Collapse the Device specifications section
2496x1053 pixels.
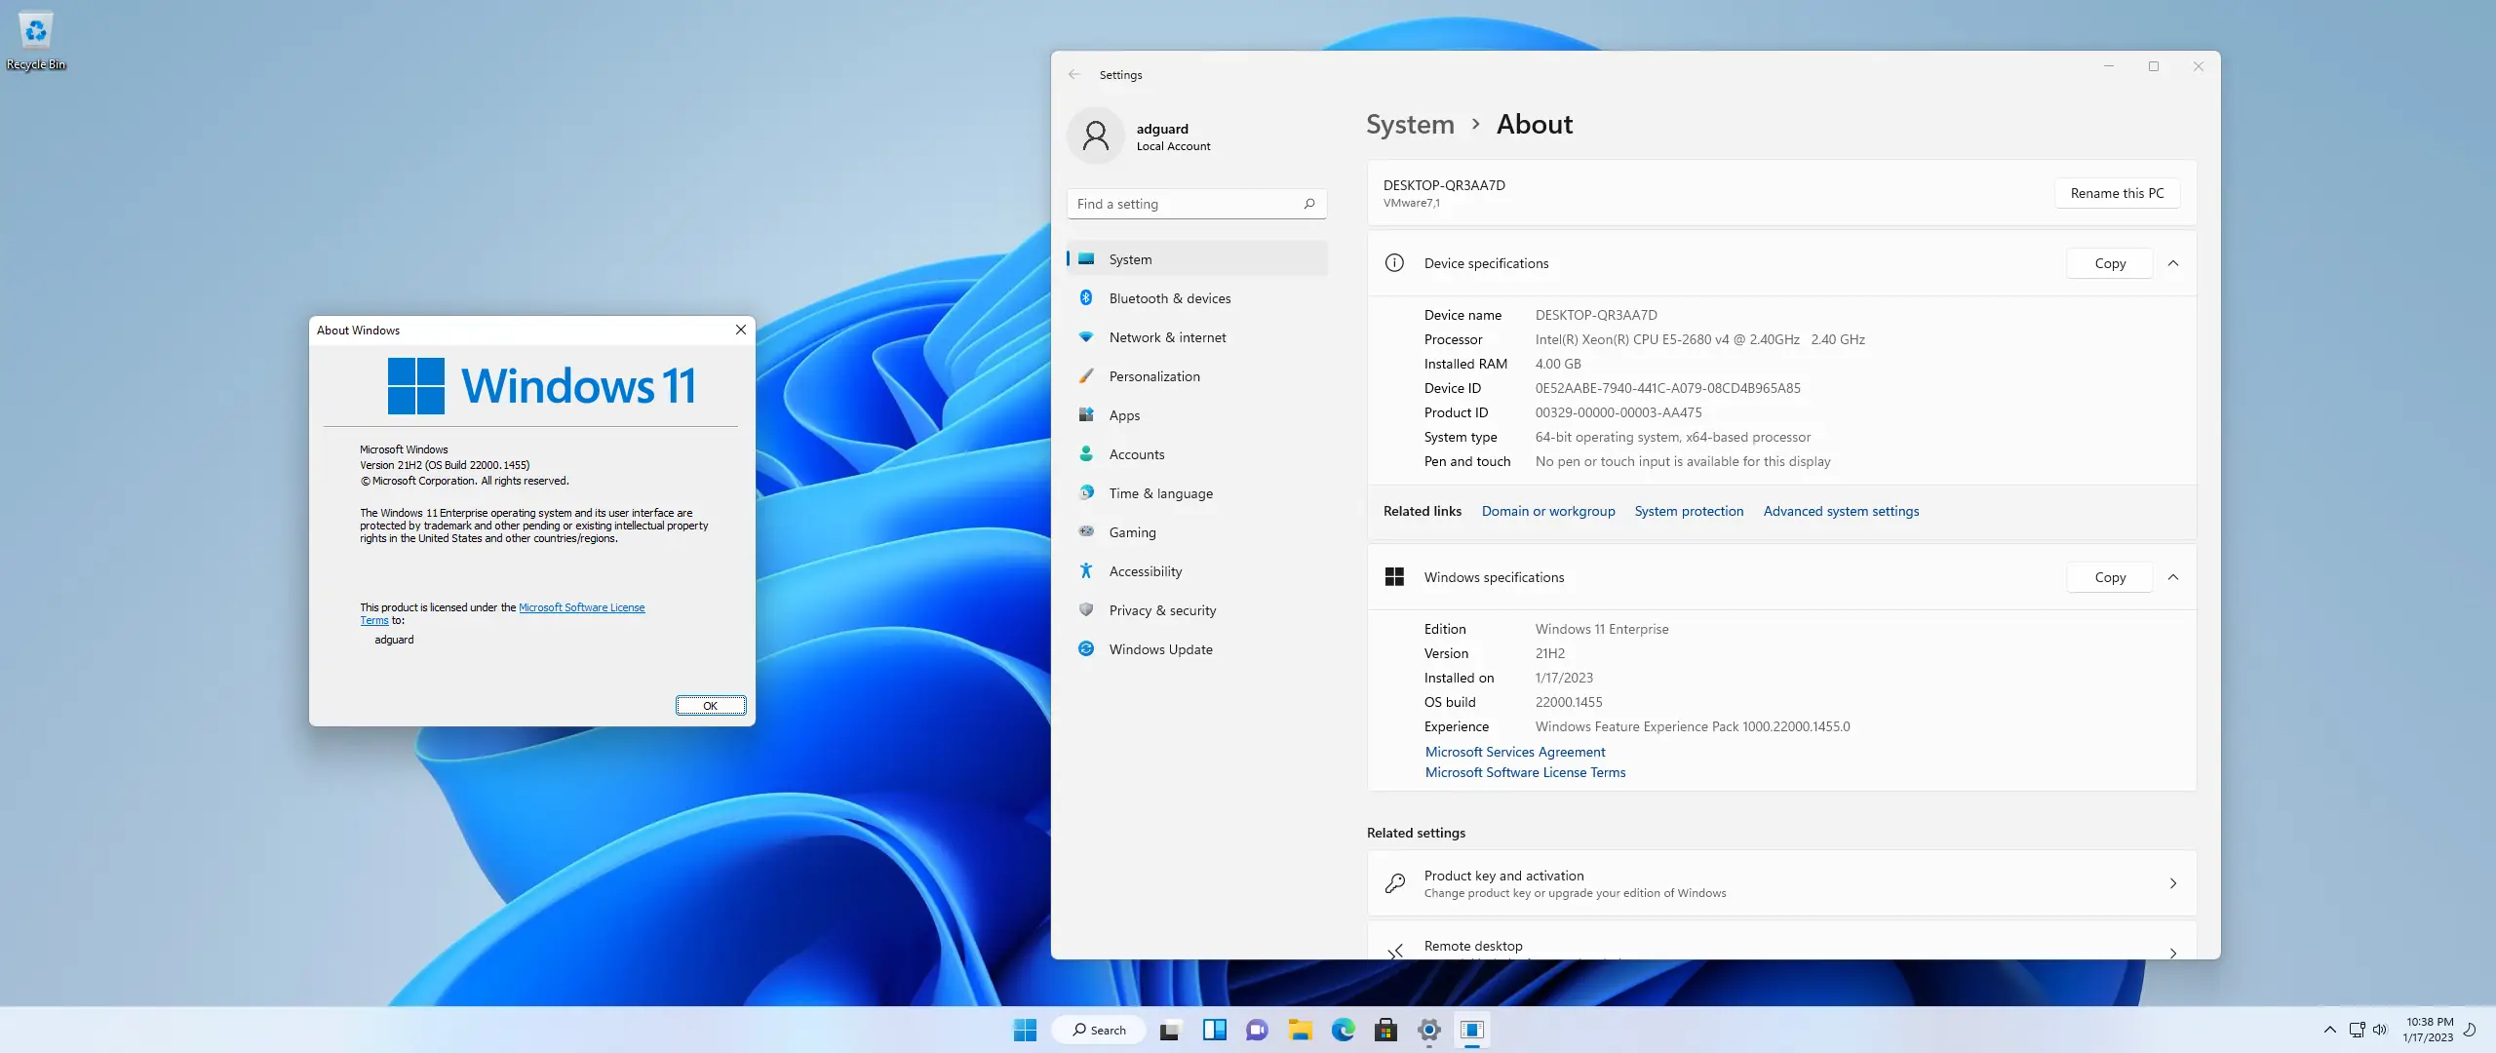pyautogui.click(x=2174, y=263)
